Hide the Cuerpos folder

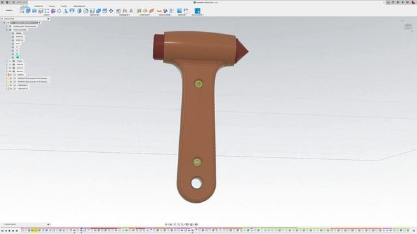point(10,68)
